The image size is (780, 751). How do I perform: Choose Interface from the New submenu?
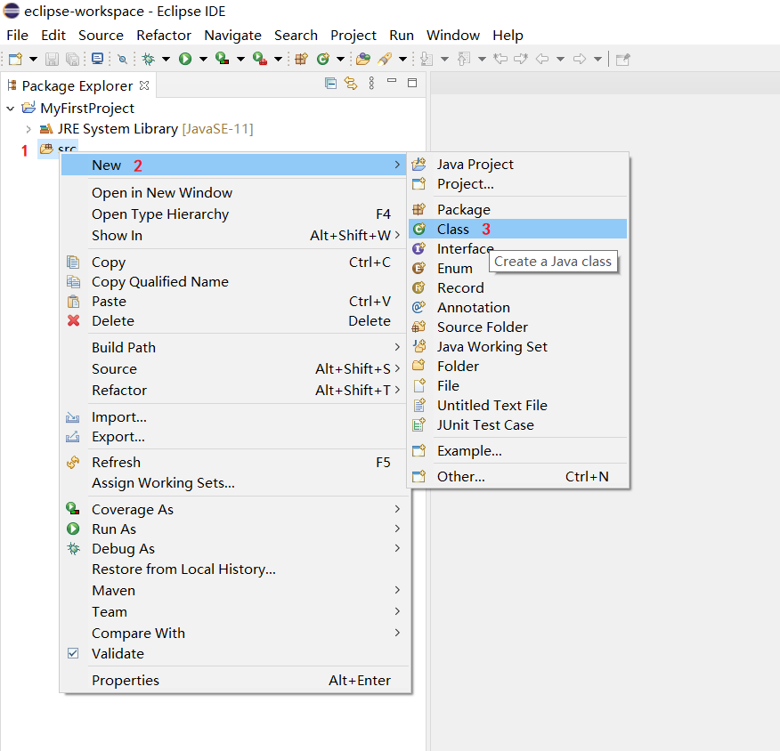click(518, 248)
